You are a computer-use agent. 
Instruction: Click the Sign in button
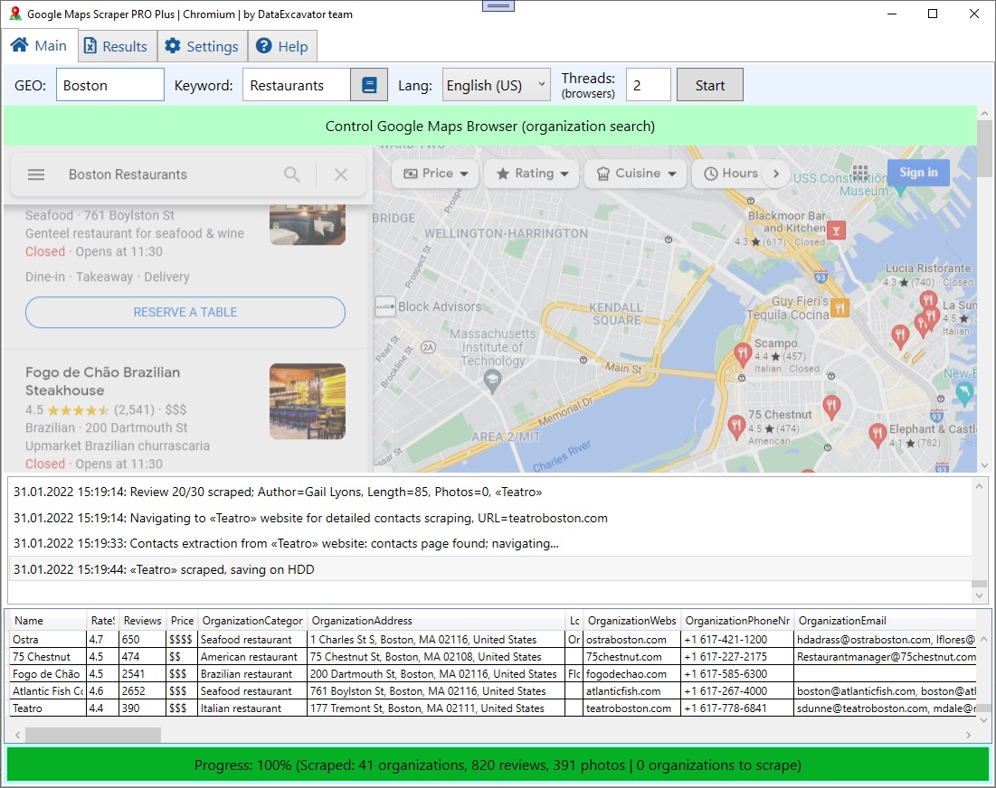click(x=918, y=173)
